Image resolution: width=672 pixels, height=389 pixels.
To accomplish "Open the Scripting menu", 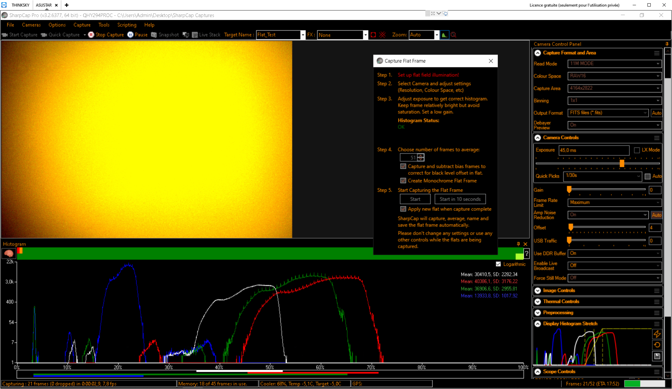I will (x=127, y=25).
